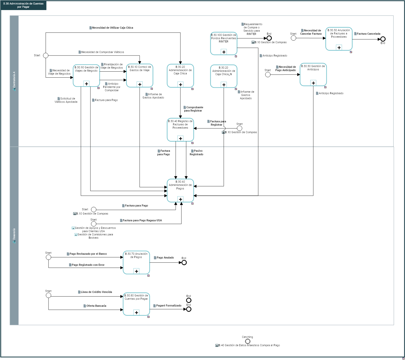
Task: Click the link icon below B.30.80 Gestión de Cuentas box
Action: pyautogui.click(x=148, y=317)
